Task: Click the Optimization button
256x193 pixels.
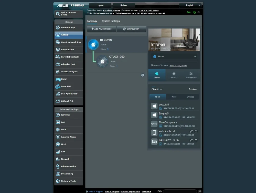Action: pos(131,29)
